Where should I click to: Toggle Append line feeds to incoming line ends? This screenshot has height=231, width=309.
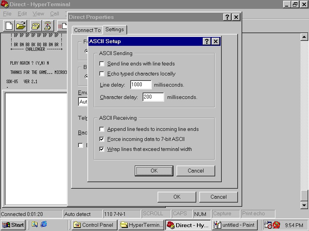click(x=102, y=129)
